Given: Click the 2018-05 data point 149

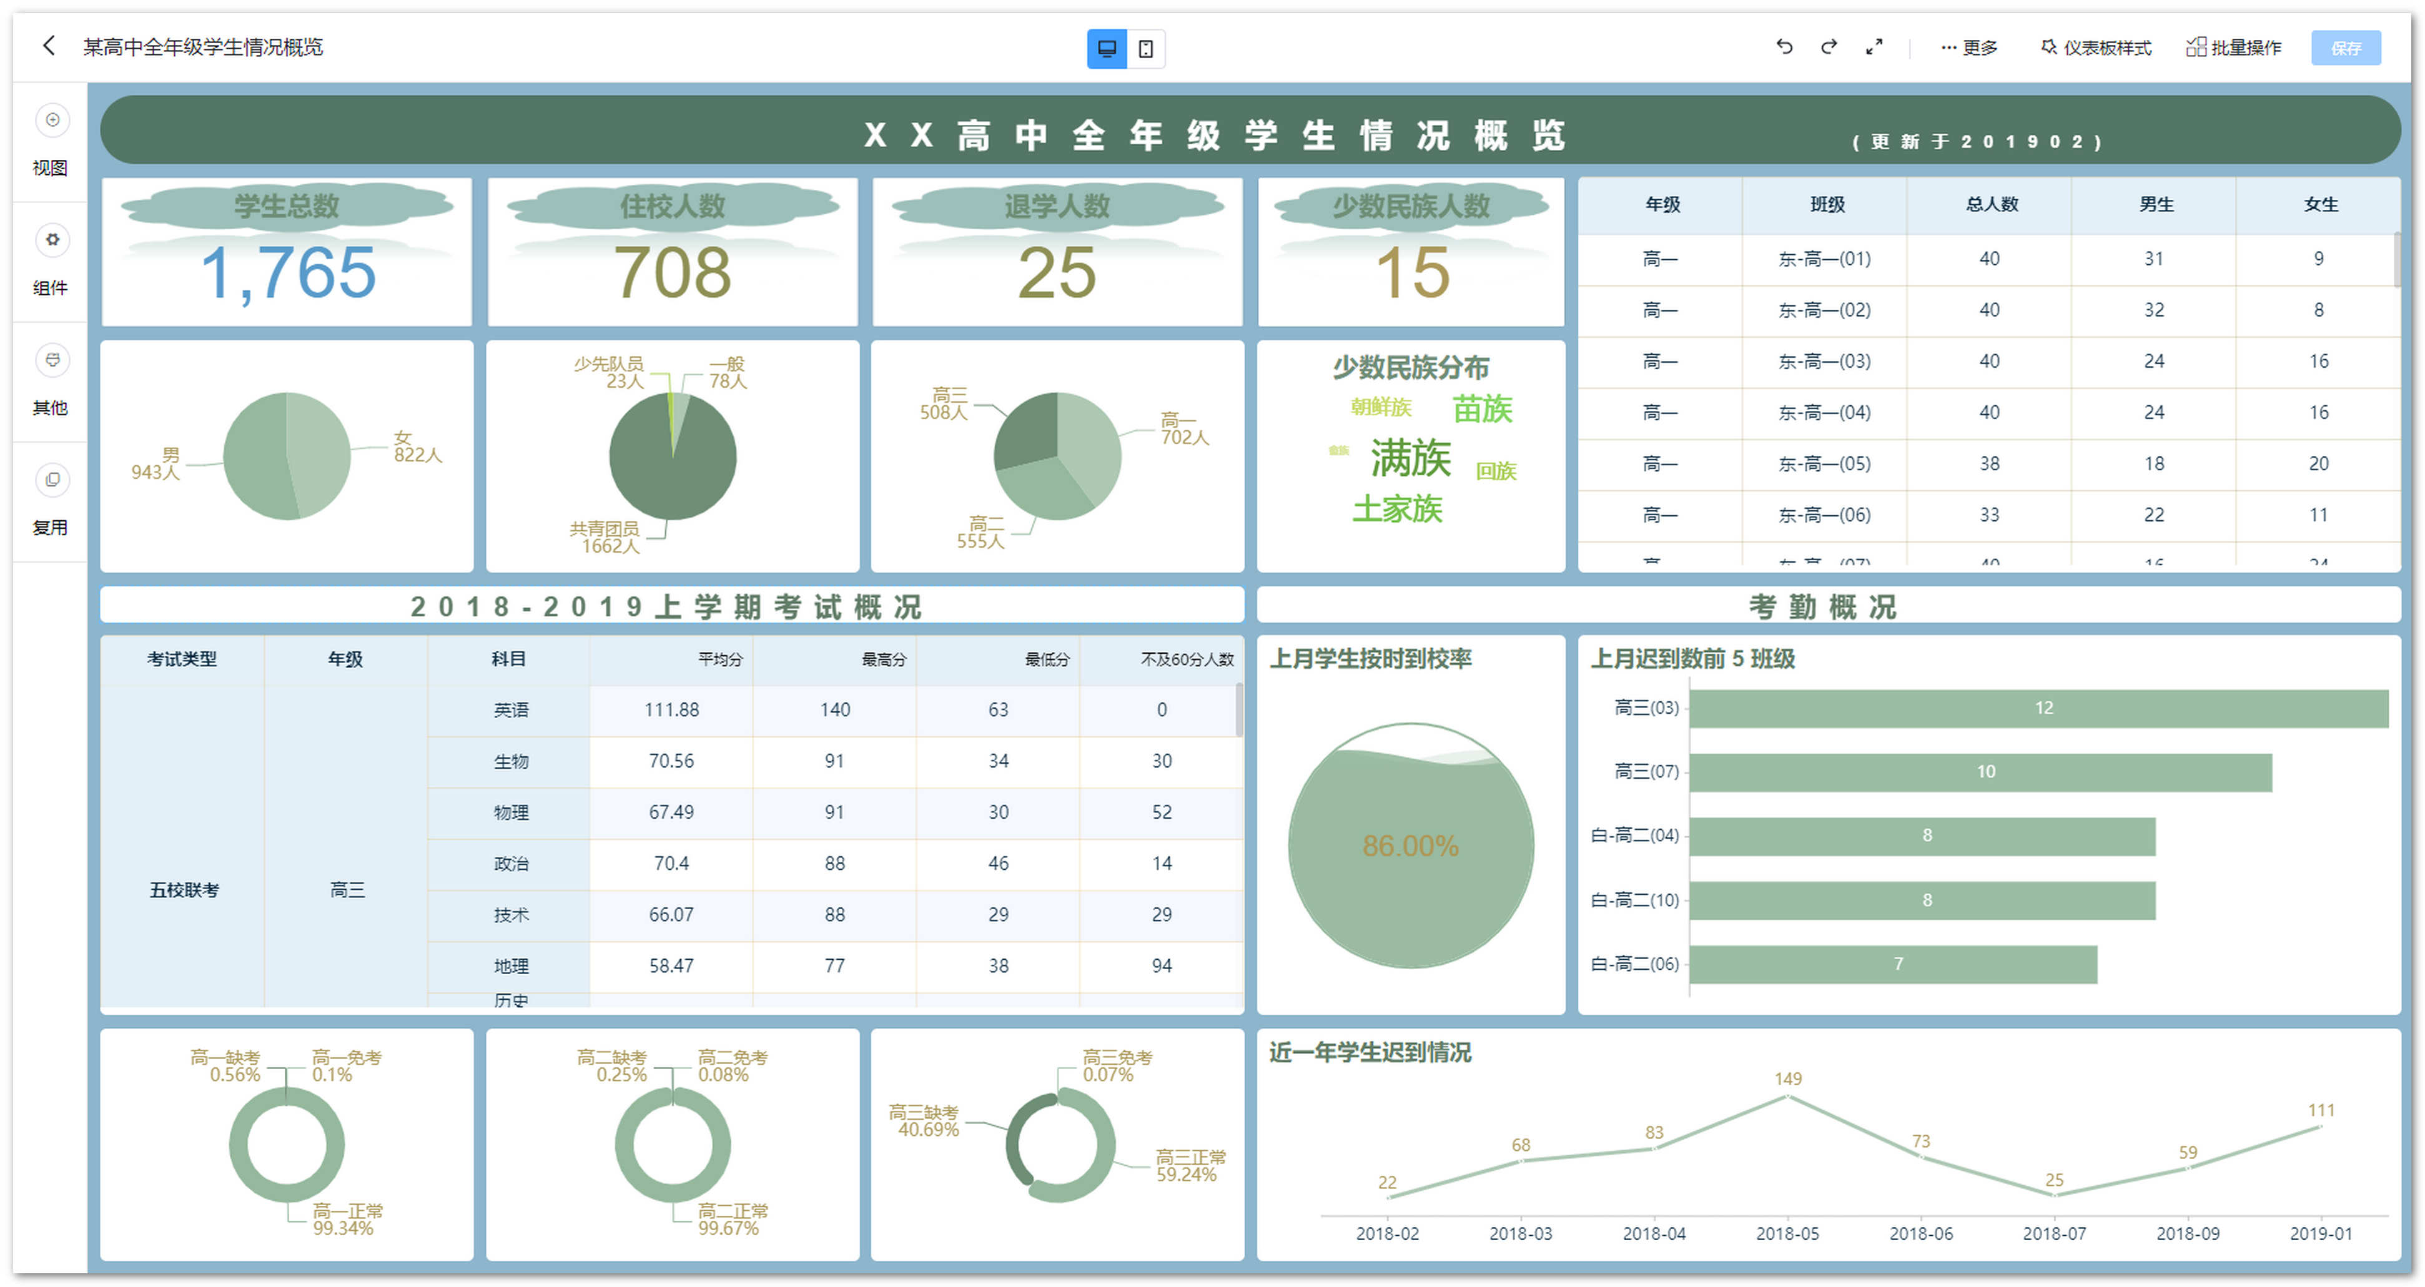Looking at the screenshot, I should (x=1788, y=1096).
